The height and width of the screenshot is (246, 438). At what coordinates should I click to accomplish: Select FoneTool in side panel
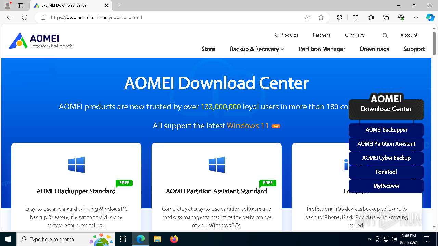386,172
